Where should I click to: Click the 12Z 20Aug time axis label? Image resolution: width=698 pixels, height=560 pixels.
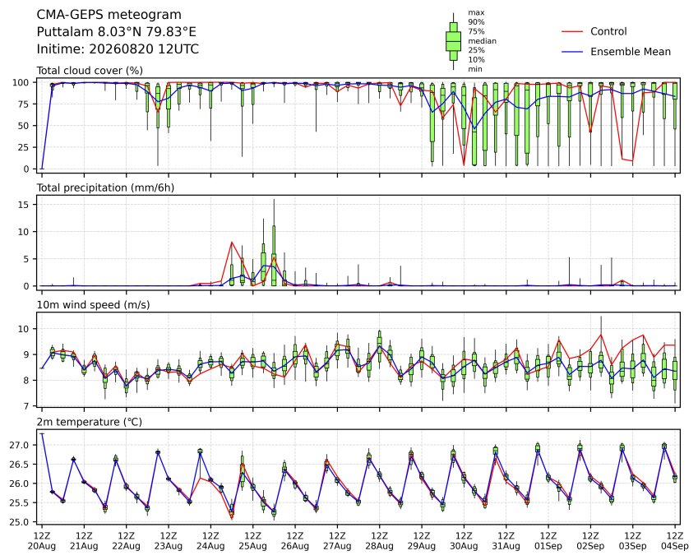coord(42,541)
